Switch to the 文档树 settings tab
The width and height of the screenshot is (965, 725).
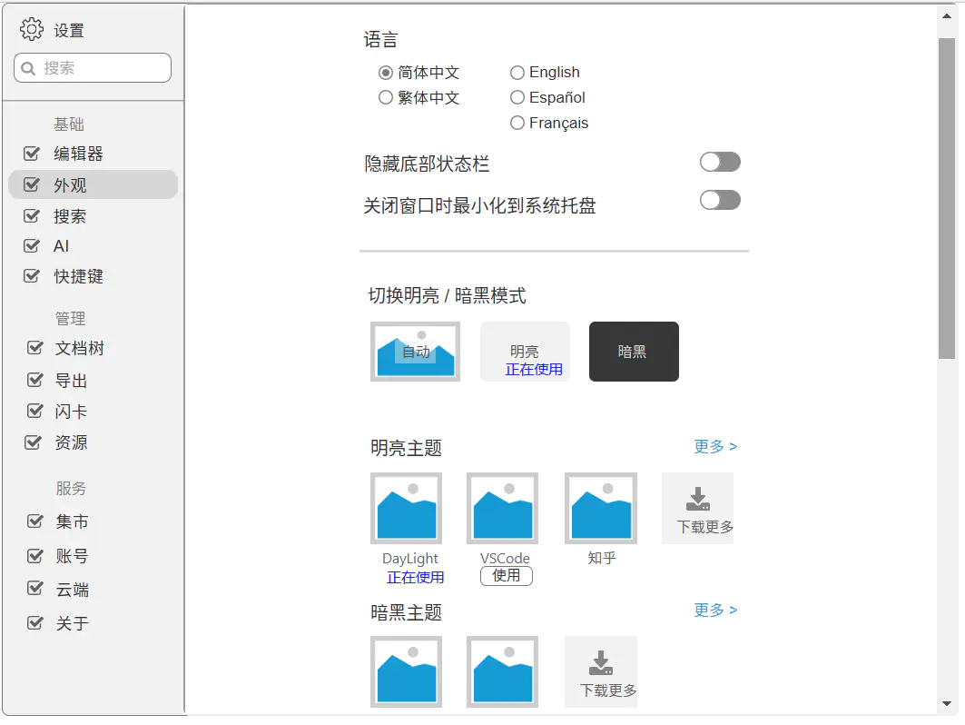click(x=80, y=349)
